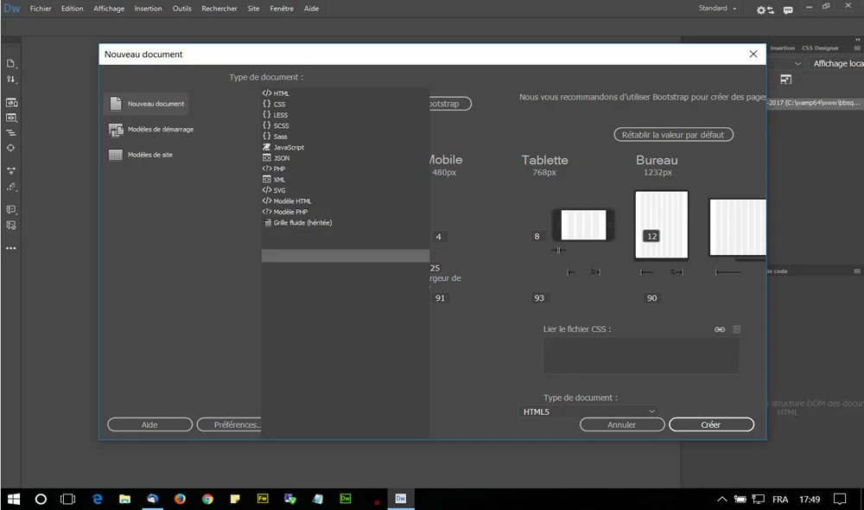Open Dreamweaver icon in the taskbar
The image size is (864, 510).
click(x=345, y=499)
